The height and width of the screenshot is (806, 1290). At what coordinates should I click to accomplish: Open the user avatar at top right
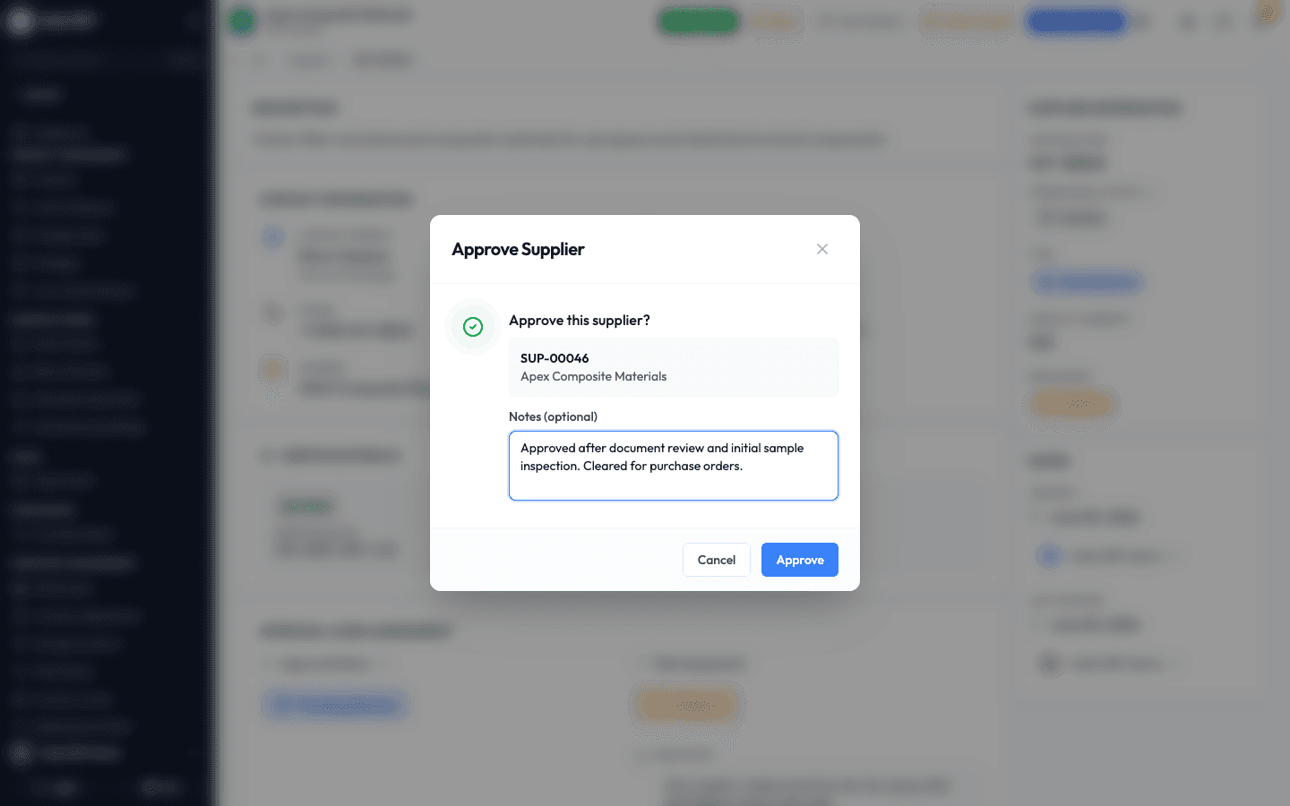coord(1268,13)
